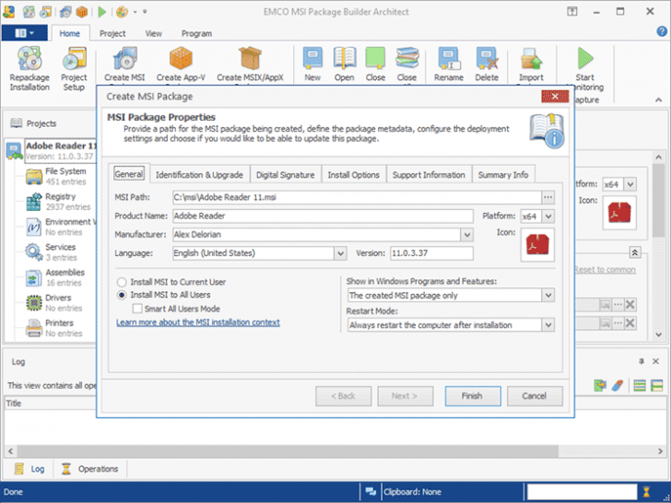Screen dimensions: 671x503
Task: Expand the Manufacturer dropdown
Action: pyautogui.click(x=467, y=234)
